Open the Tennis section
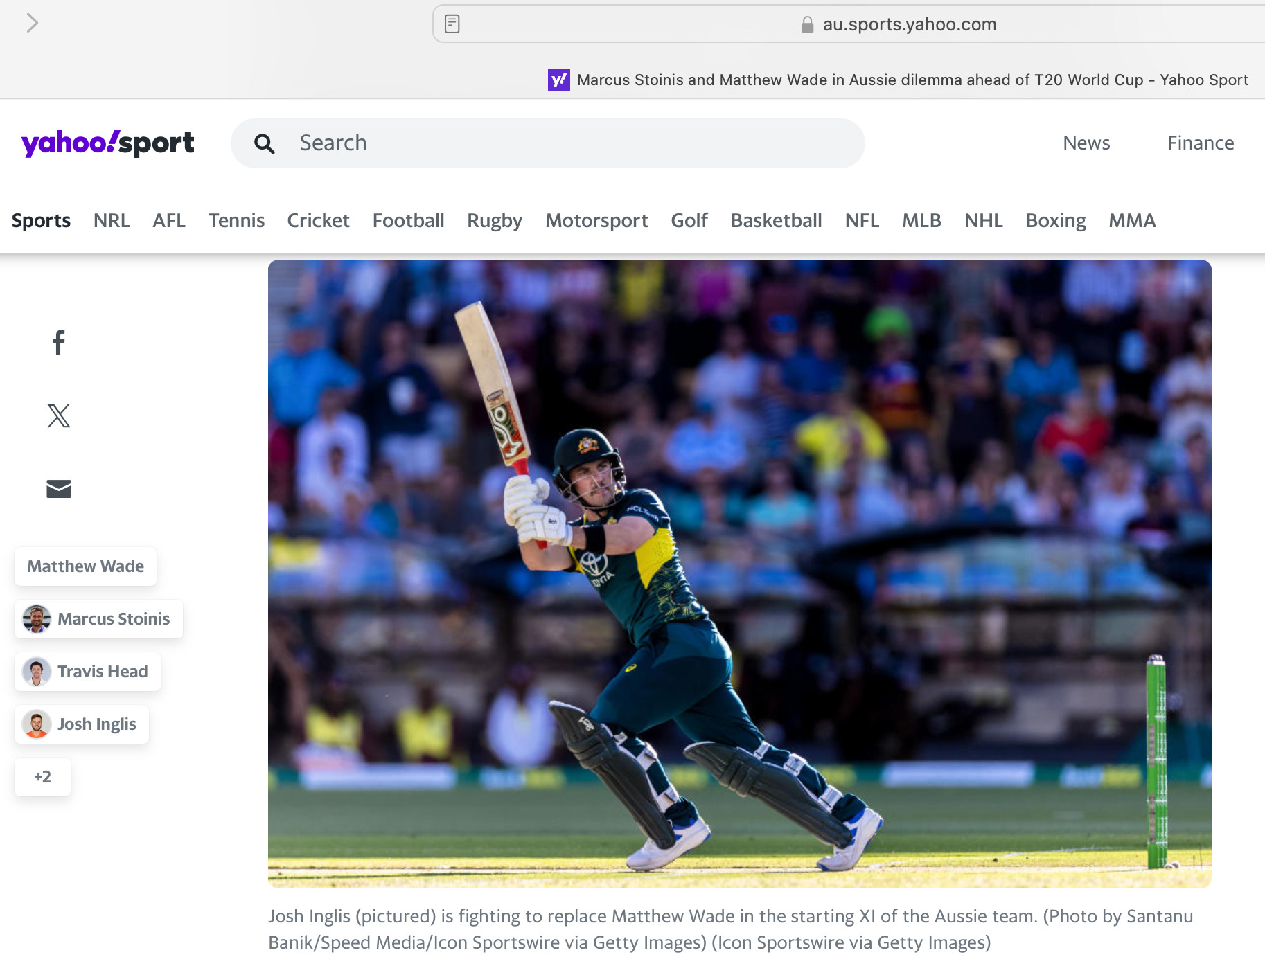This screenshot has width=1265, height=975. (236, 221)
